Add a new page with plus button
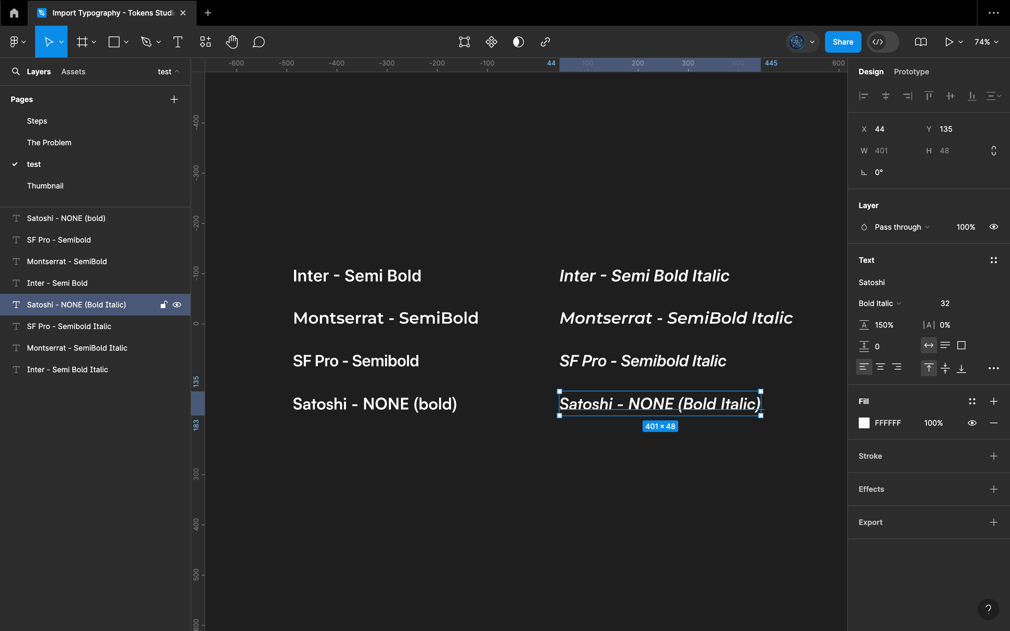Screen dimensions: 1010x631 (174, 99)
